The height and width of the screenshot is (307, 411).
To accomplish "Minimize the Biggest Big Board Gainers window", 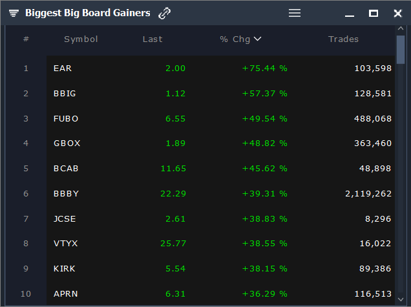I will tap(350, 16).
